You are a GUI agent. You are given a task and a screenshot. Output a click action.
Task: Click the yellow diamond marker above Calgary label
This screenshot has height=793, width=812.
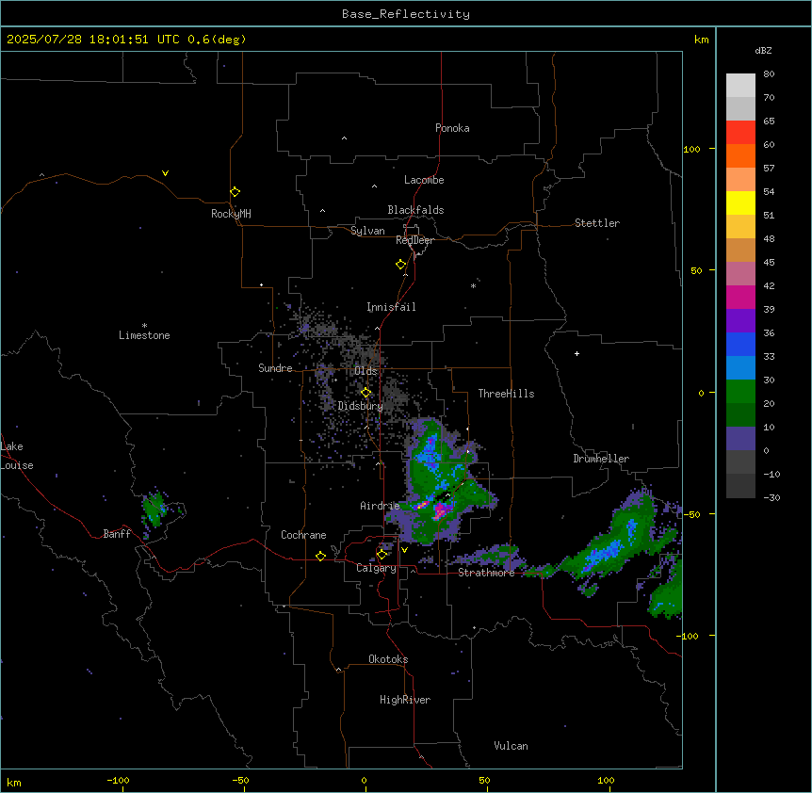point(382,555)
